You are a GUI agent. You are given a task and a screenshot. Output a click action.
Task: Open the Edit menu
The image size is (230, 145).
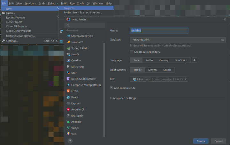pyautogui.click(x=11, y=3)
